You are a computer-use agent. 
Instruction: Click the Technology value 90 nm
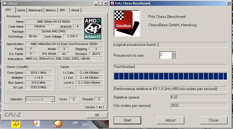(33, 36)
